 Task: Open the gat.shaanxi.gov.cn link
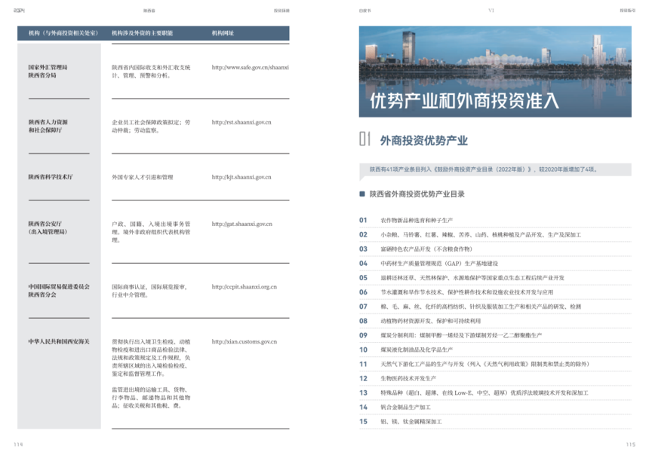tap(241, 224)
